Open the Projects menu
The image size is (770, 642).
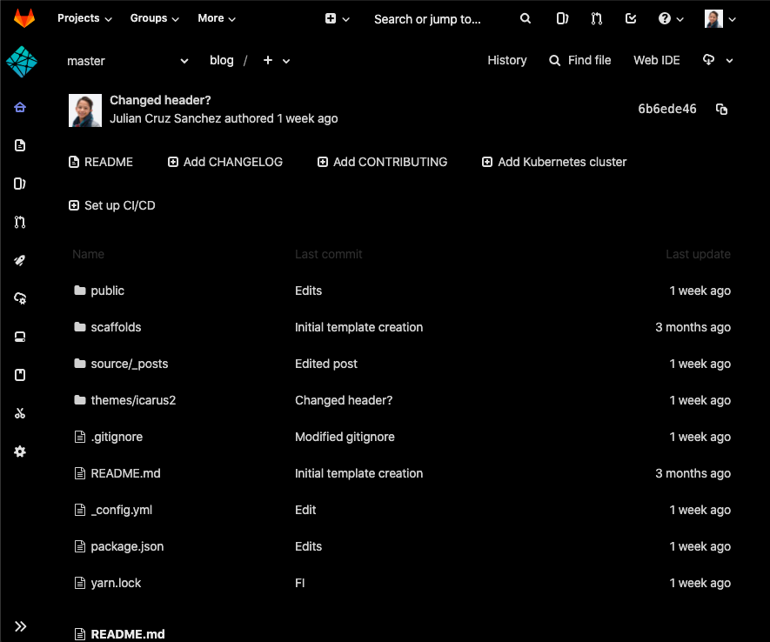pos(83,18)
